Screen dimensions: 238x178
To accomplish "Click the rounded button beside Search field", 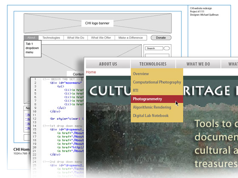I will point(167,48).
